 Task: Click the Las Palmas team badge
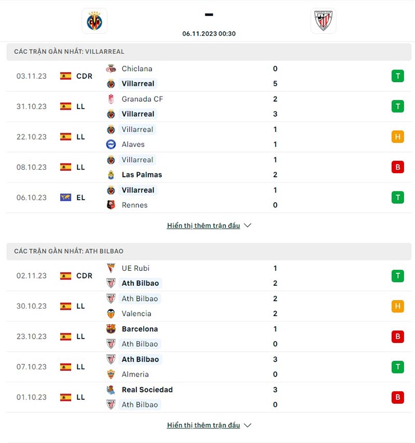pos(112,175)
